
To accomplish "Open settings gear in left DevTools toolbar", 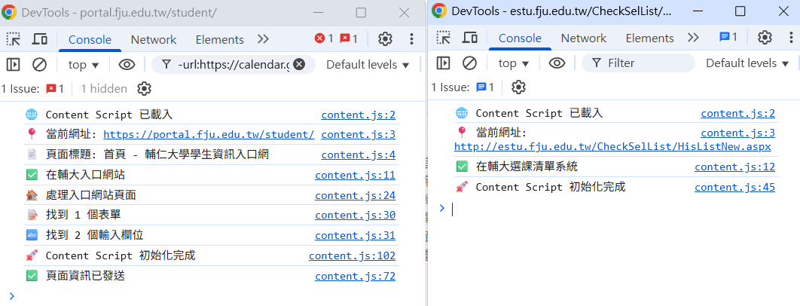I will point(385,39).
